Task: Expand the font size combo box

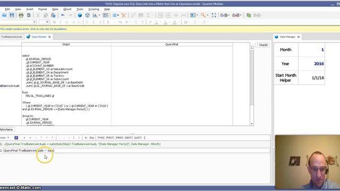Action: pyautogui.click(x=47, y=22)
